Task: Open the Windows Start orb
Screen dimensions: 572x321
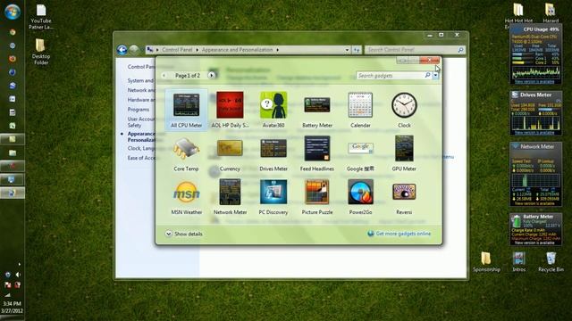Action: pyautogui.click(x=12, y=12)
